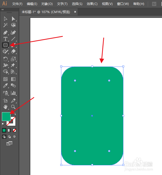Select the Type tool
Screen dimensions: 162x175
coord(5,39)
